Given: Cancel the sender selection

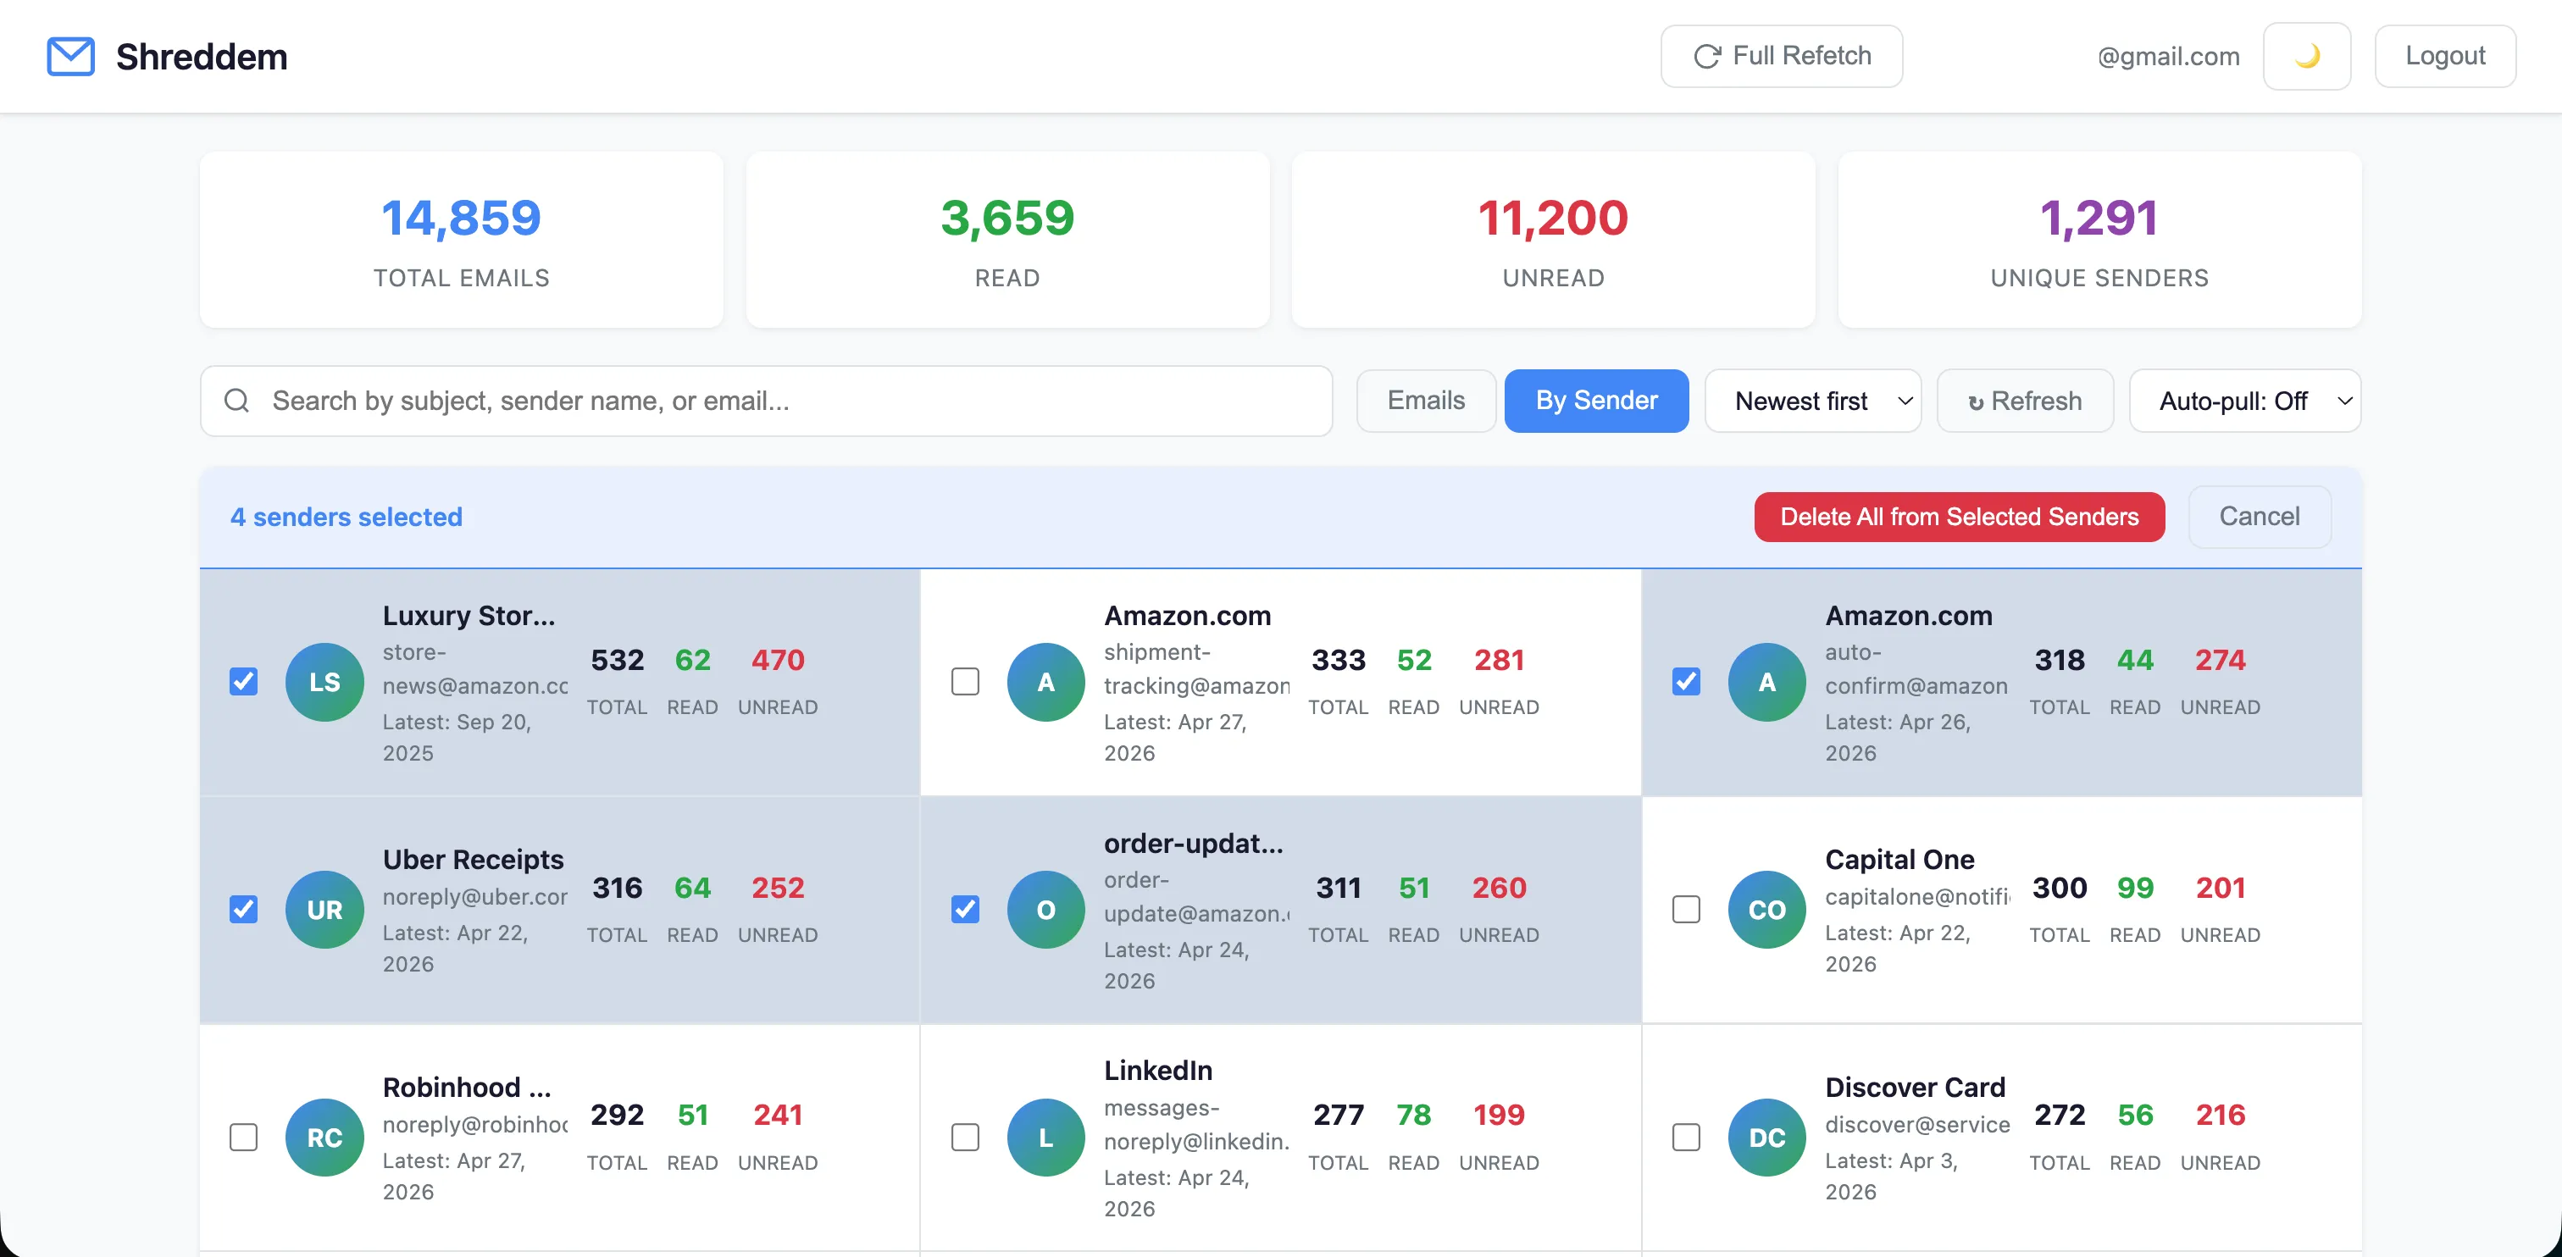Looking at the screenshot, I should [x=2260, y=518].
